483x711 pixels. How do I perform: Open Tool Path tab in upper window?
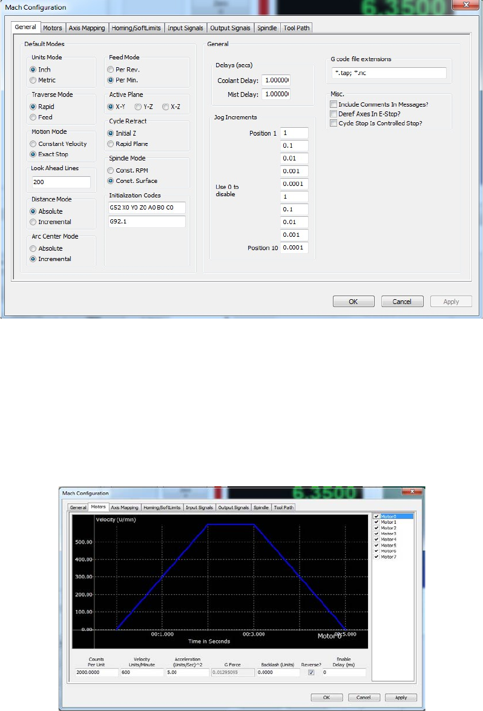click(x=297, y=28)
